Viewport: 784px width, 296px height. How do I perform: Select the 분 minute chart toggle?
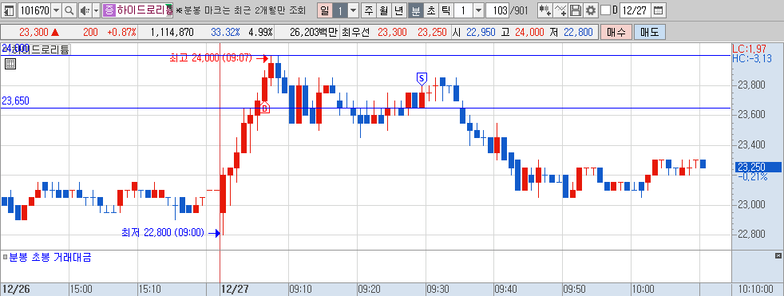click(415, 10)
